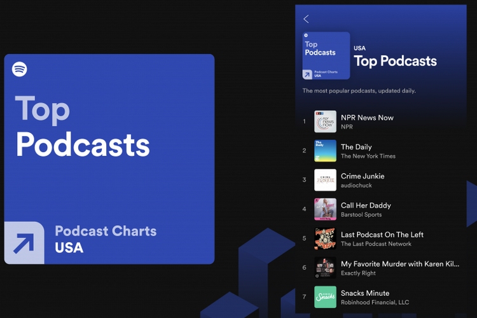This screenshot has height=318, width=477.
Task: Click the USA label above heading
Action: pos(359,48)
